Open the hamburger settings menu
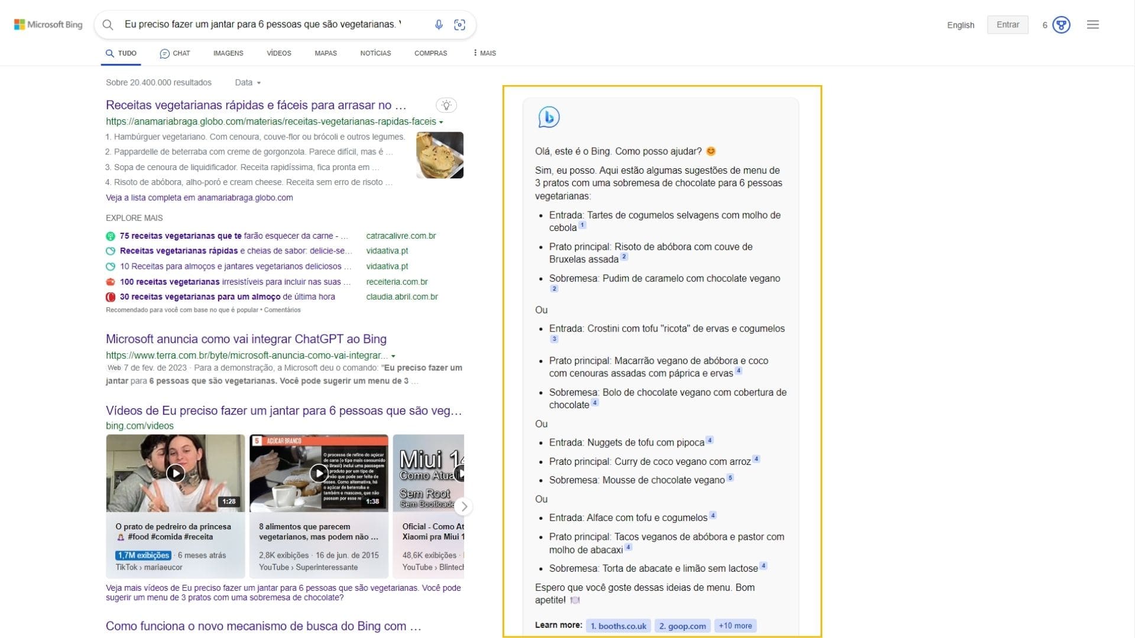The height and width of the screenshot is (638, 1135). tap(1092, 25)
